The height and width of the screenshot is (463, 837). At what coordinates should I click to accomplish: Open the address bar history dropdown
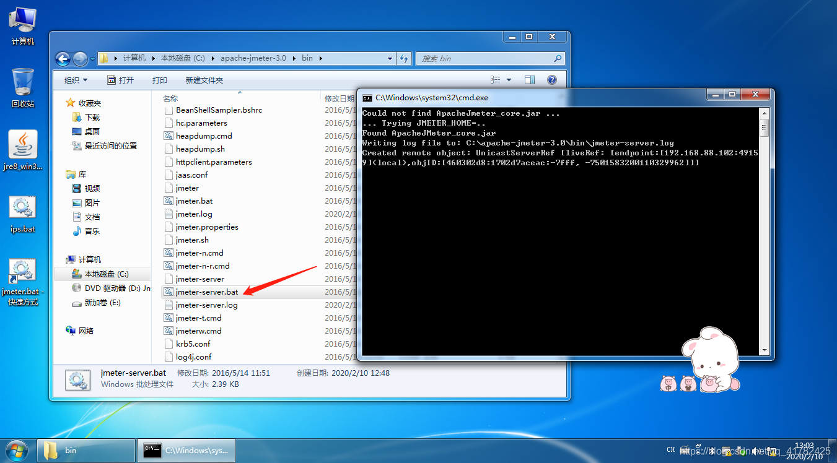(390, 58)
